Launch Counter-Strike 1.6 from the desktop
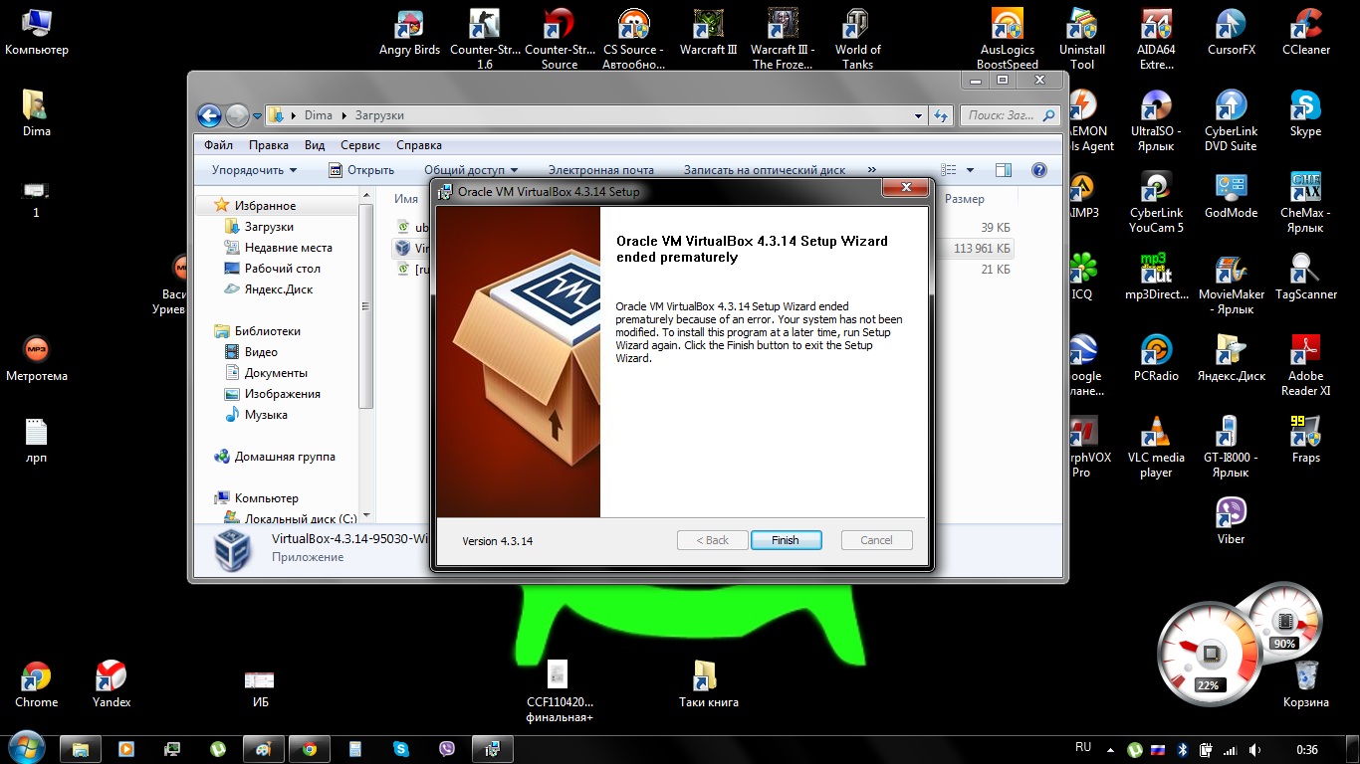This screenshot has height=764, width=1360. coord(485,40)
